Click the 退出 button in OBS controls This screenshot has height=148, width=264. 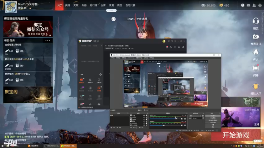213,127
